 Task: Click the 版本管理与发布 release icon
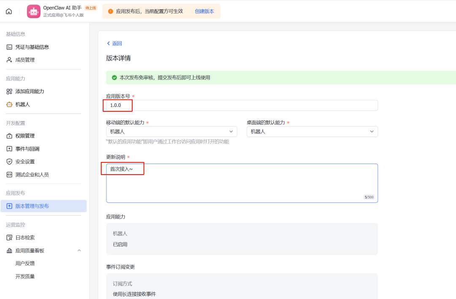click(9, 206)
